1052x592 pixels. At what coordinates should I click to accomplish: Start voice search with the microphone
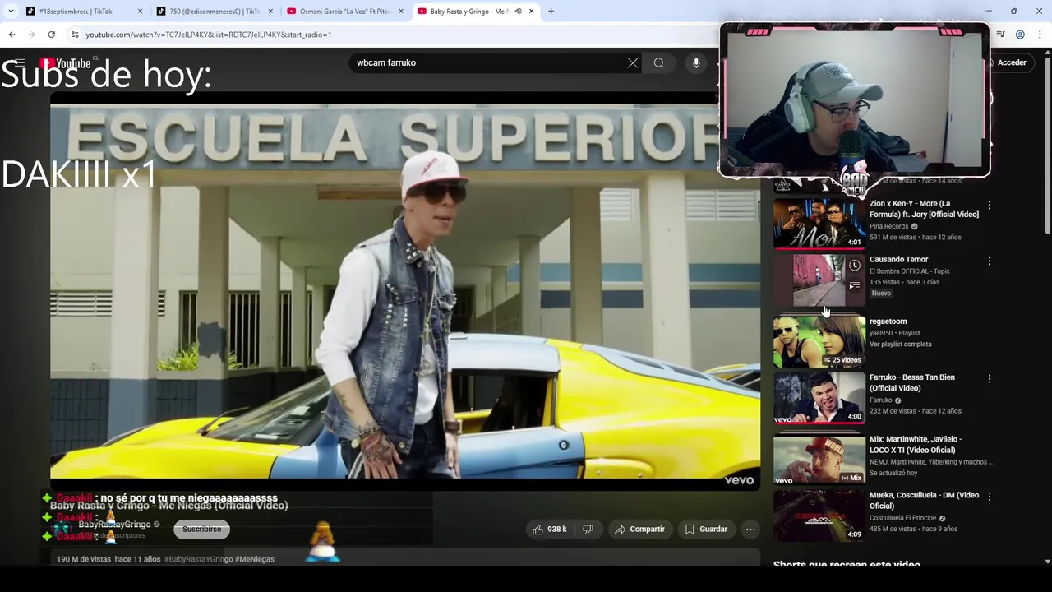pos(696,62)
